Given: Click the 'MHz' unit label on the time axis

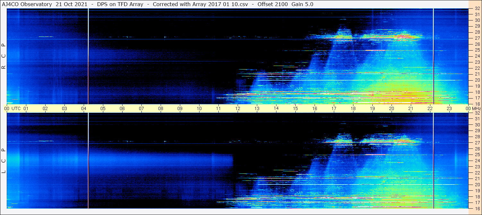Looking at the screenshot, I should pos(476,108).
